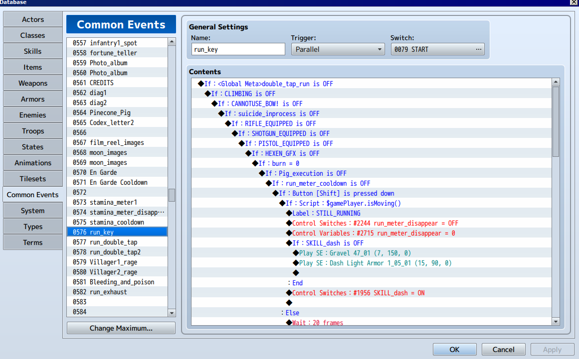Select the 0573 stamina_meter1 event

coord(117,202)
